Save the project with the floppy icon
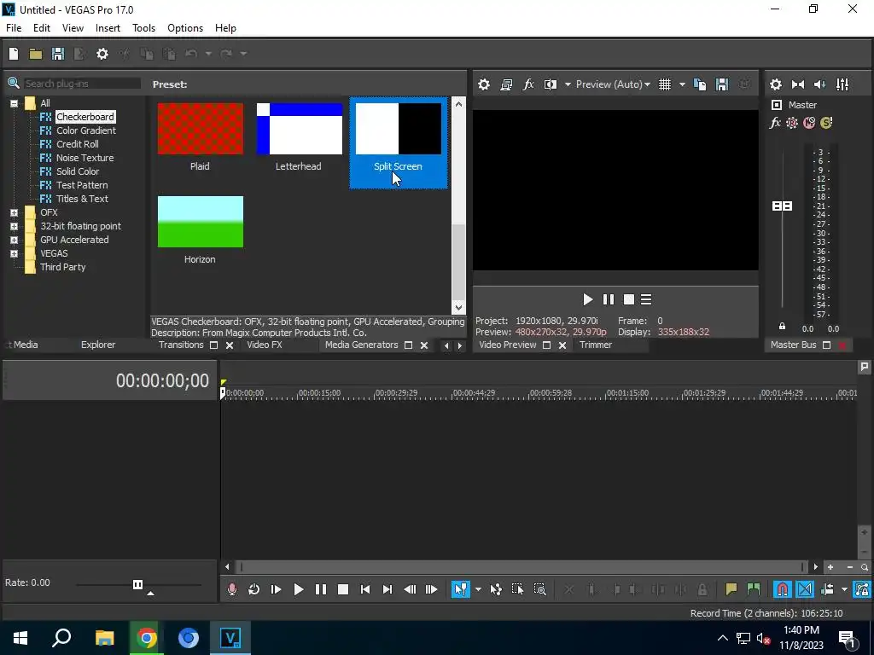The image size is (874, 655). pyautogui.click(x=58, y=54)
